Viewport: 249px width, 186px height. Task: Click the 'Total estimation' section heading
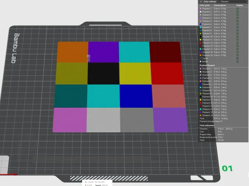(x=207, y=126)
